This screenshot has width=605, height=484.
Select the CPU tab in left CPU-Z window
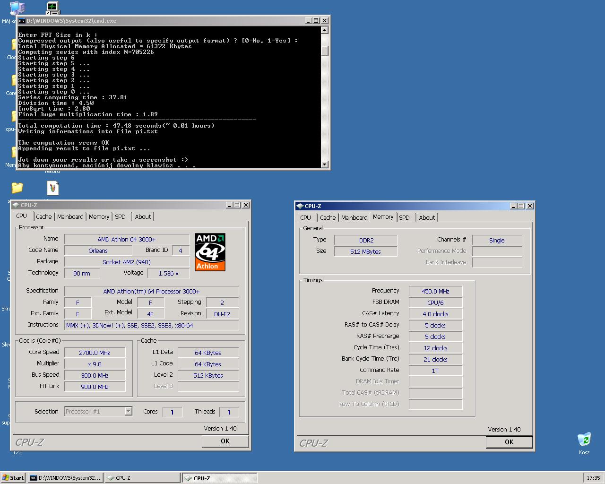22,216
